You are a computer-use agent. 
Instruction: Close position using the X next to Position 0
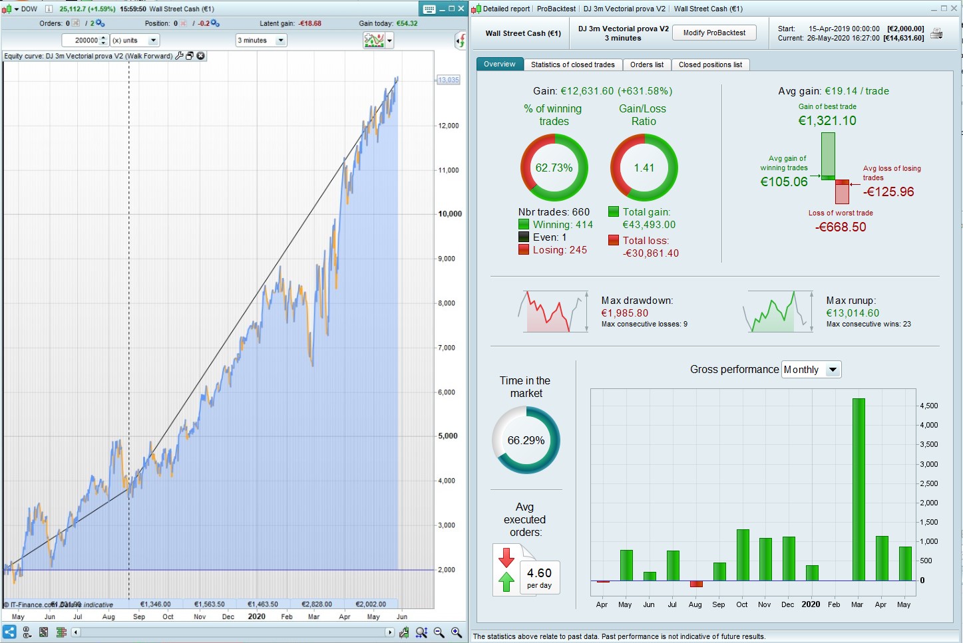tap(184, 23)
